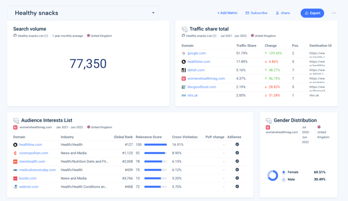Click the womenshealthmag favicon in traffic table

[x=184, y=79]
